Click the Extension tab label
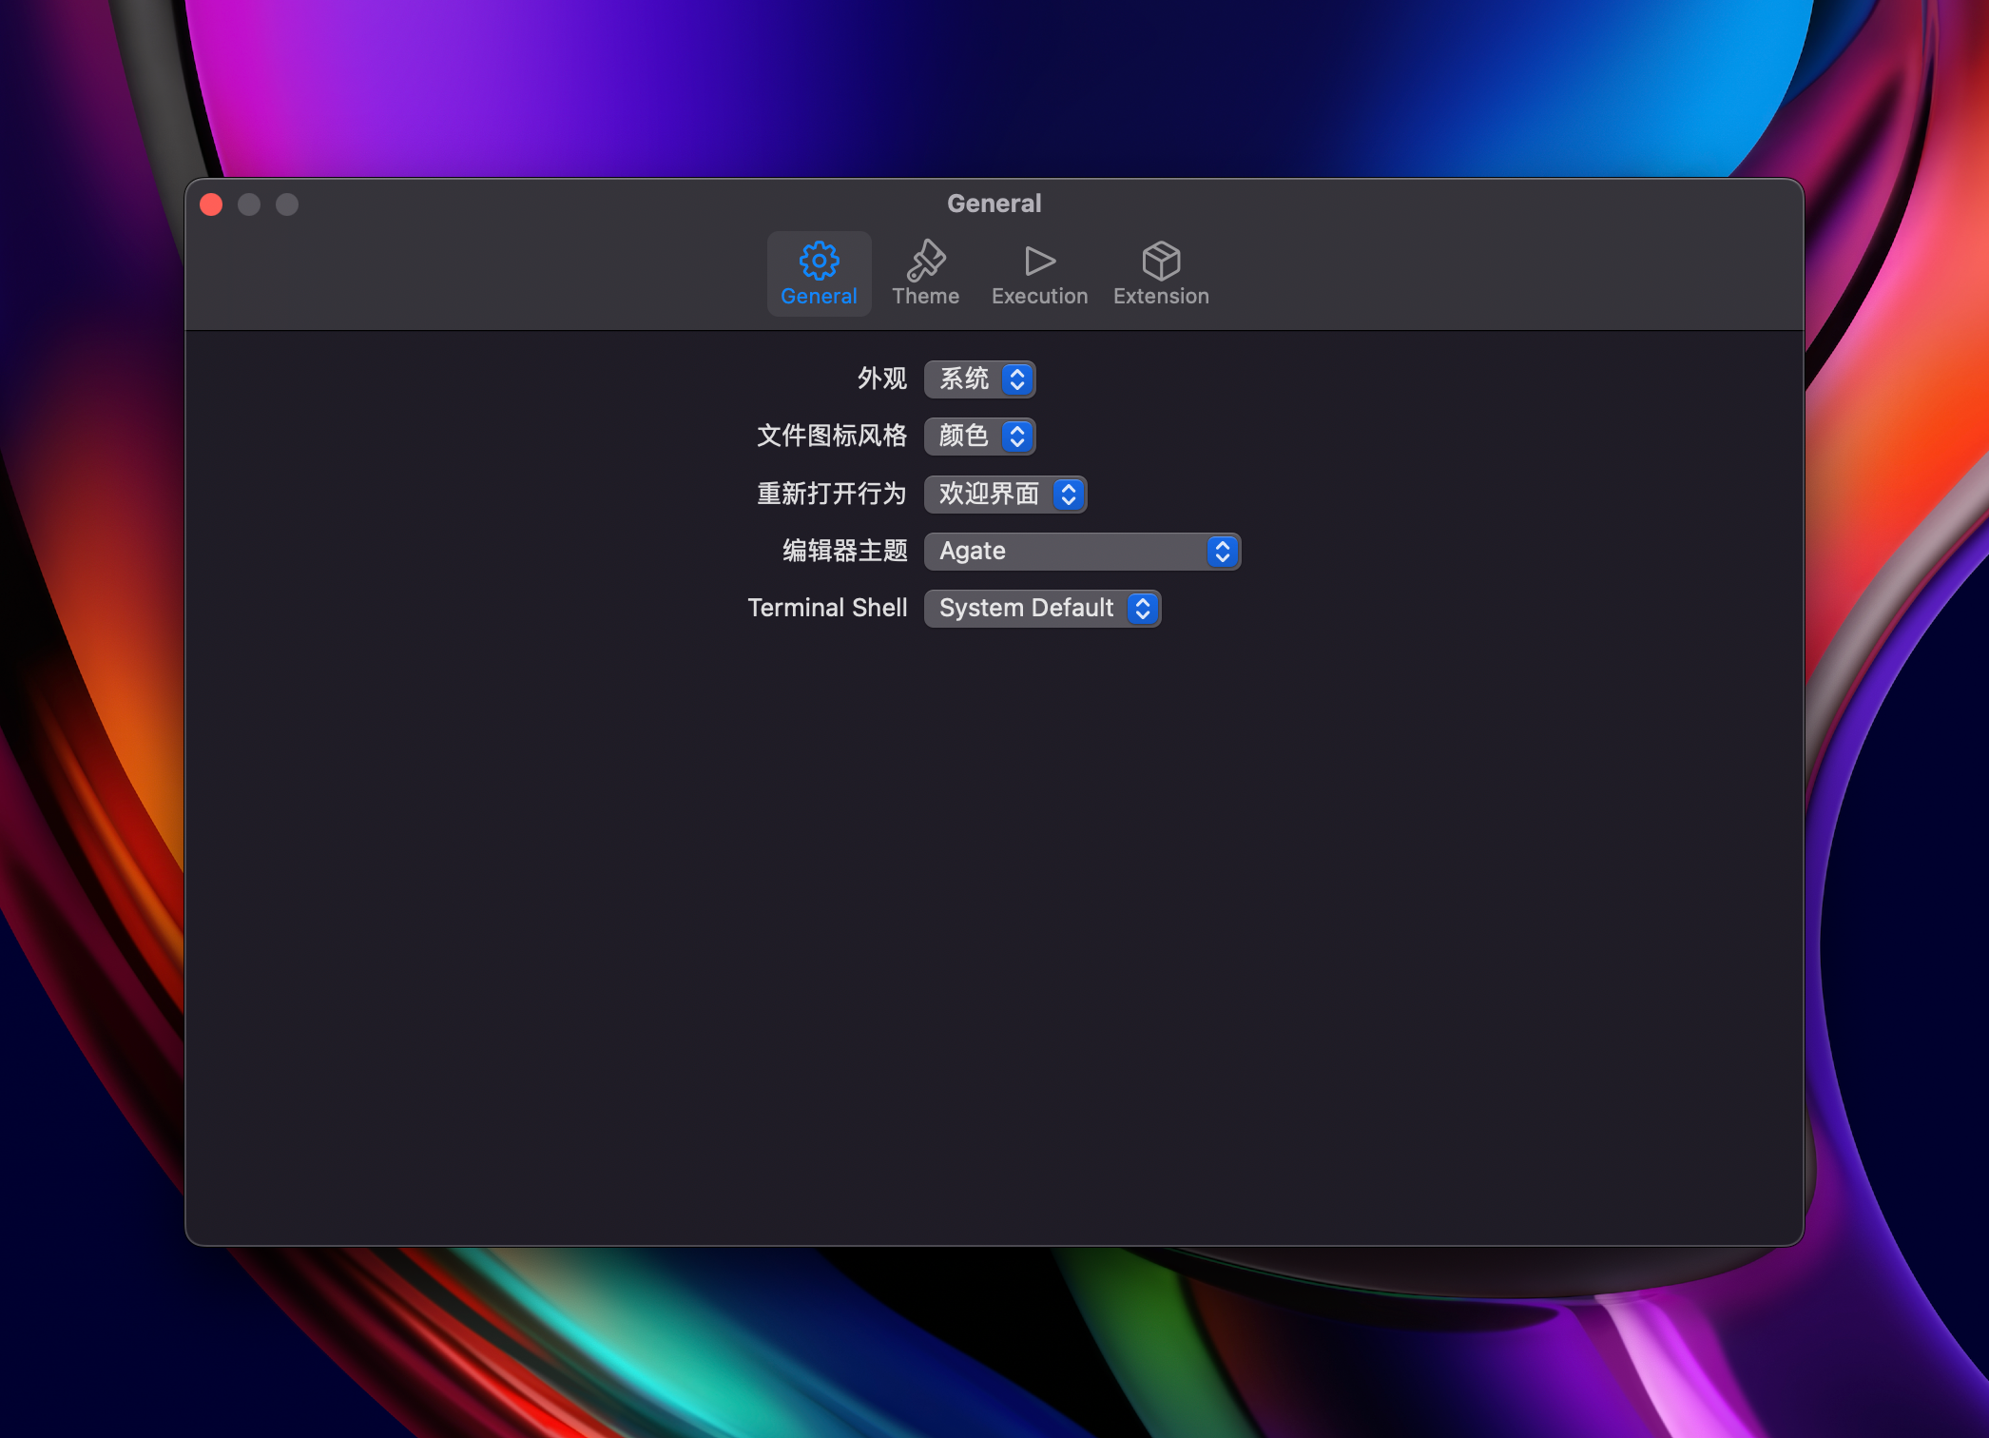The width and height of the screenshot is (1989, 1438). pyautogui.click(x=1161, y=297)
